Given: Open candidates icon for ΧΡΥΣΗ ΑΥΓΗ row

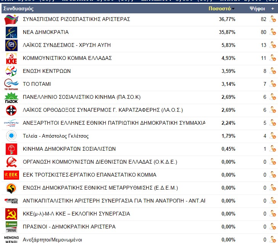Looking at the screenshot, I should (273, 45).
